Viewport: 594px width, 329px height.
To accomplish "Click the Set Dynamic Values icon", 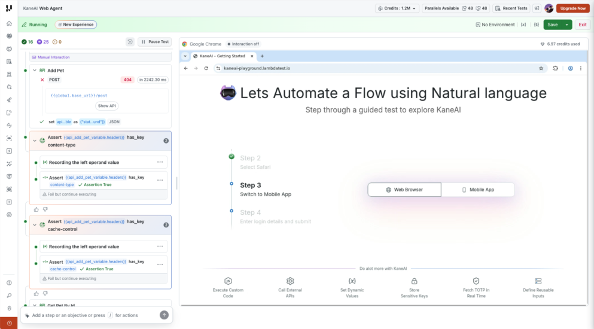I will [x=352, y=281].
